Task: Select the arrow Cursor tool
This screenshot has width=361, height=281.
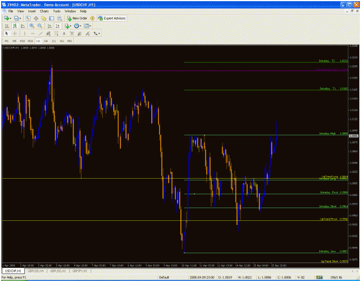Action: click(6, 34)
